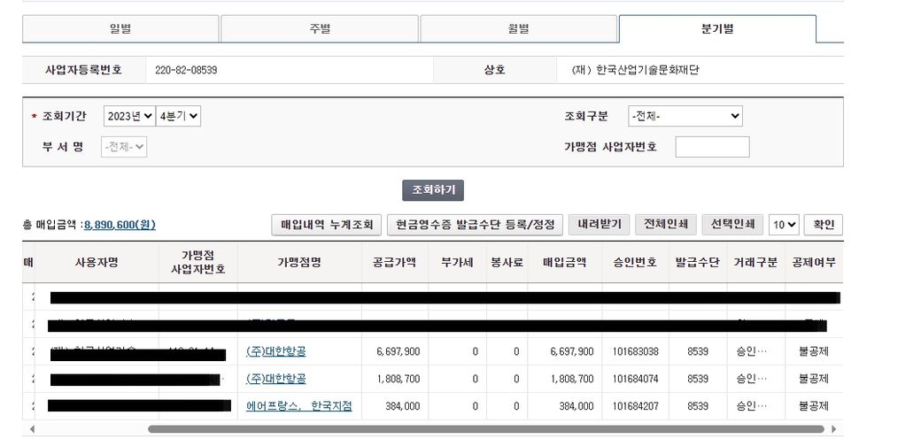Open the total amount 8,890,600(원) link
The width and height of the screenshot is (921, 446).
[120, 225]
